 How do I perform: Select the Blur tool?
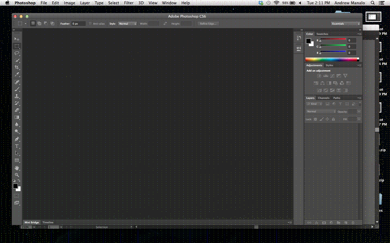(17, 124)
